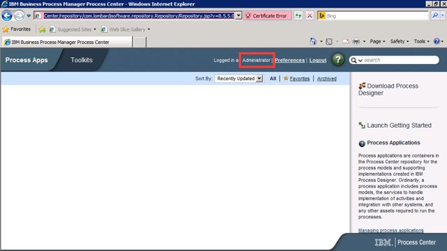Open the Read Mail envelope icon
This screenshot has height=251, width=447.
(x=346, y=42)
